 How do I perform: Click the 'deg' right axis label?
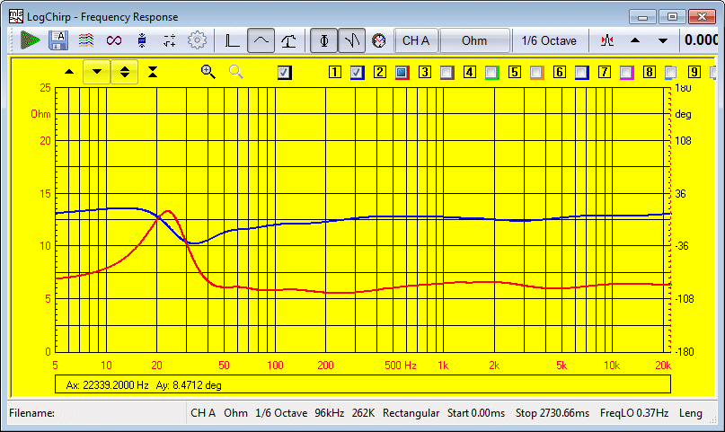click(x=683, y=114)
